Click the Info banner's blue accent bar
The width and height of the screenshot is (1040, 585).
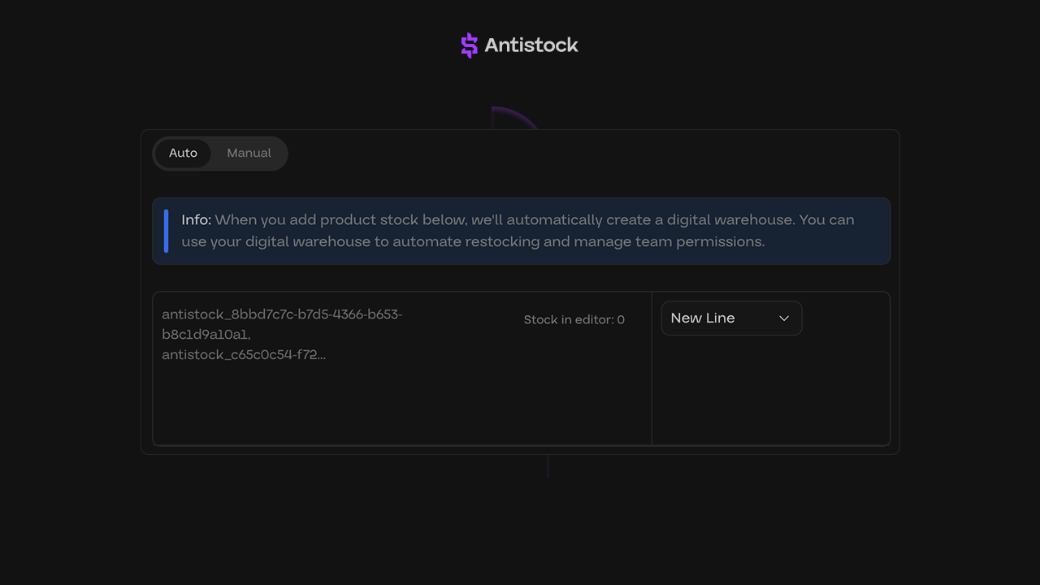[x=165, y=231]
